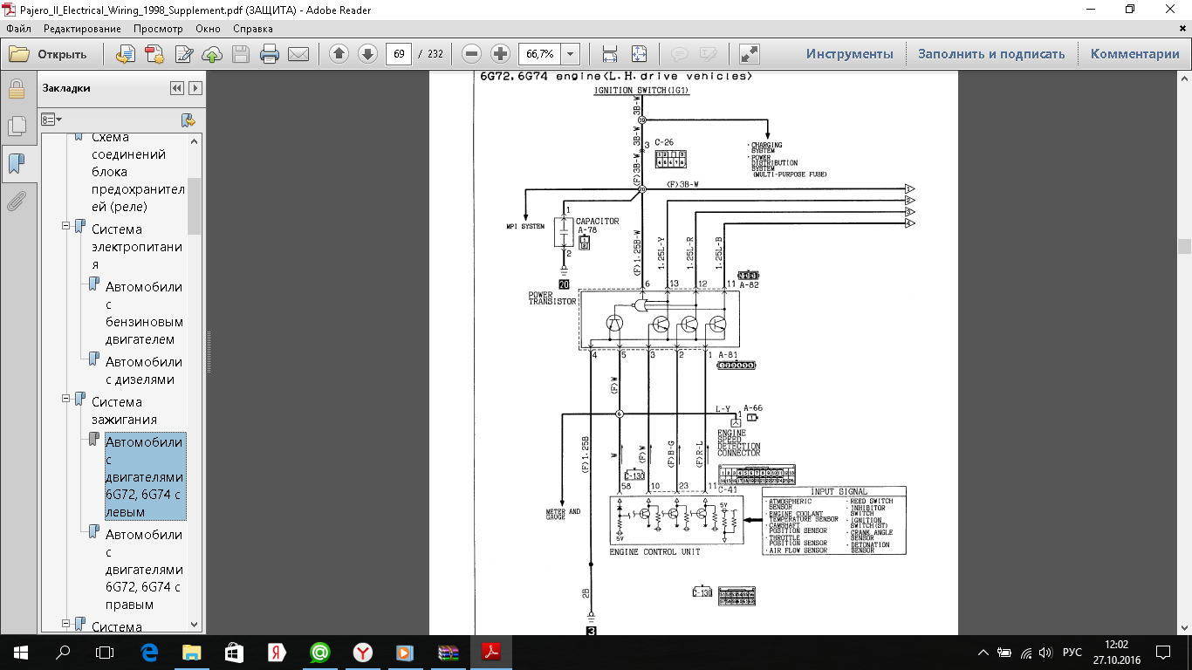Collapse the 'Система зажигания' bookmark tree node
The image size is (1192, 670).
66,399
